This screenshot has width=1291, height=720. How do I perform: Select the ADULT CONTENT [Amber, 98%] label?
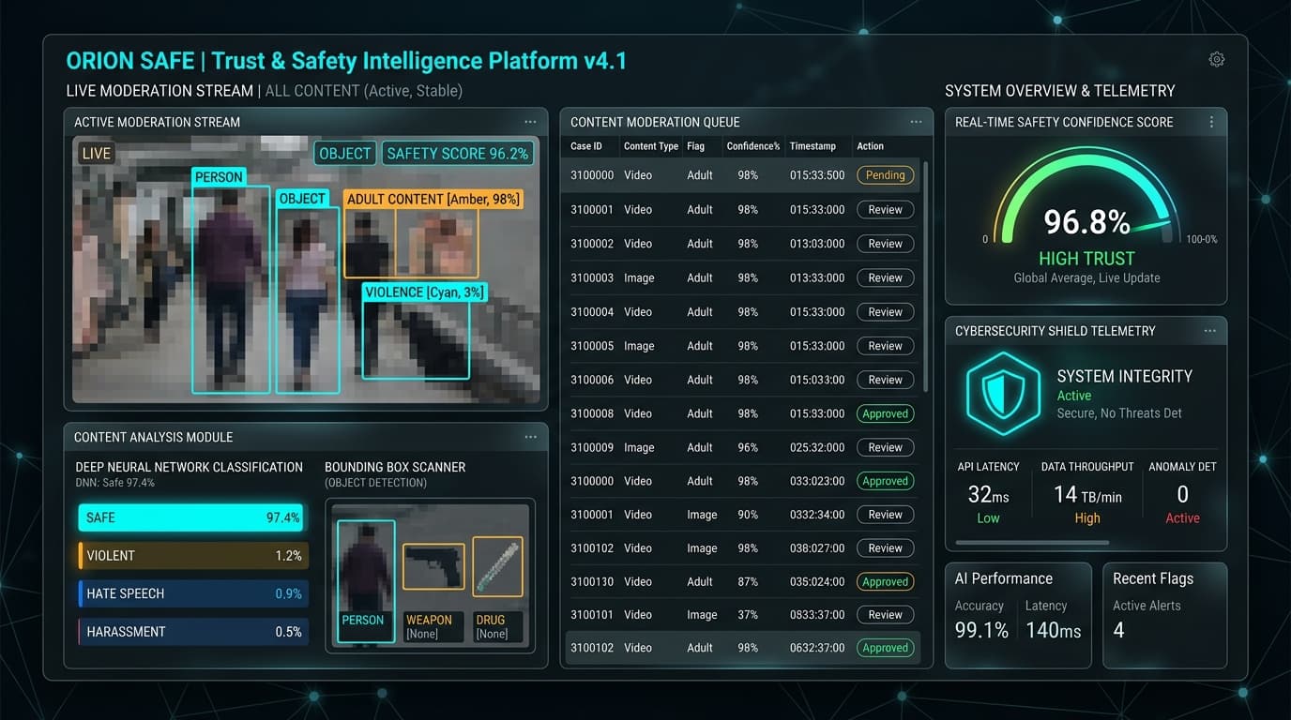pyautogui.click(x=433, y=199)
